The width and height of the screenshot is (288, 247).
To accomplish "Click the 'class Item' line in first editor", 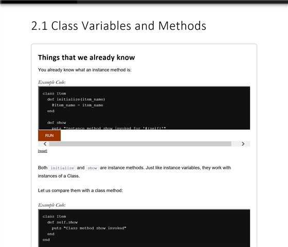I will 54,93.
